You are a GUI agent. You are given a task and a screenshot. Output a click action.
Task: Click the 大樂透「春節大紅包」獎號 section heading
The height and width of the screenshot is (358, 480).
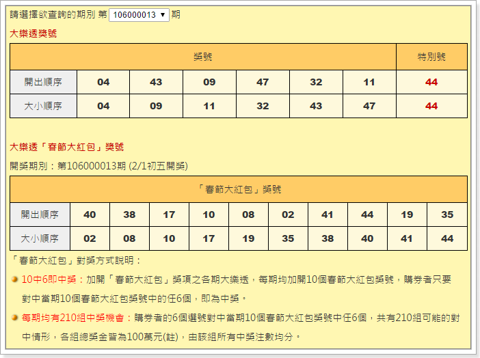point(66,147)
